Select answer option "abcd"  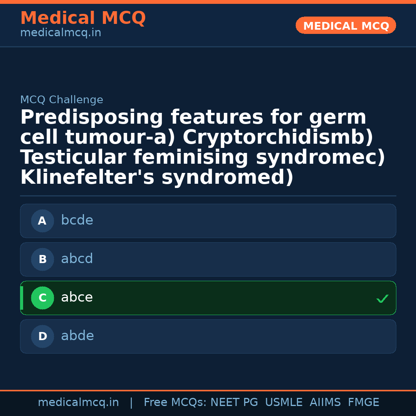click(208, 259)
